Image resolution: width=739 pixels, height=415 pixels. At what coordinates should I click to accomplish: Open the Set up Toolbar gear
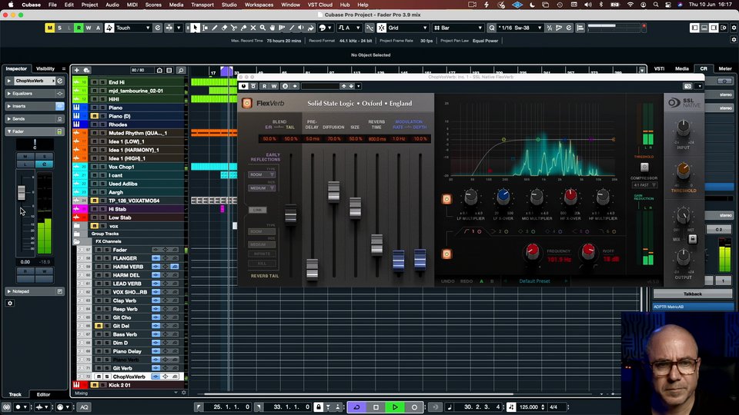tap(734, 28)
